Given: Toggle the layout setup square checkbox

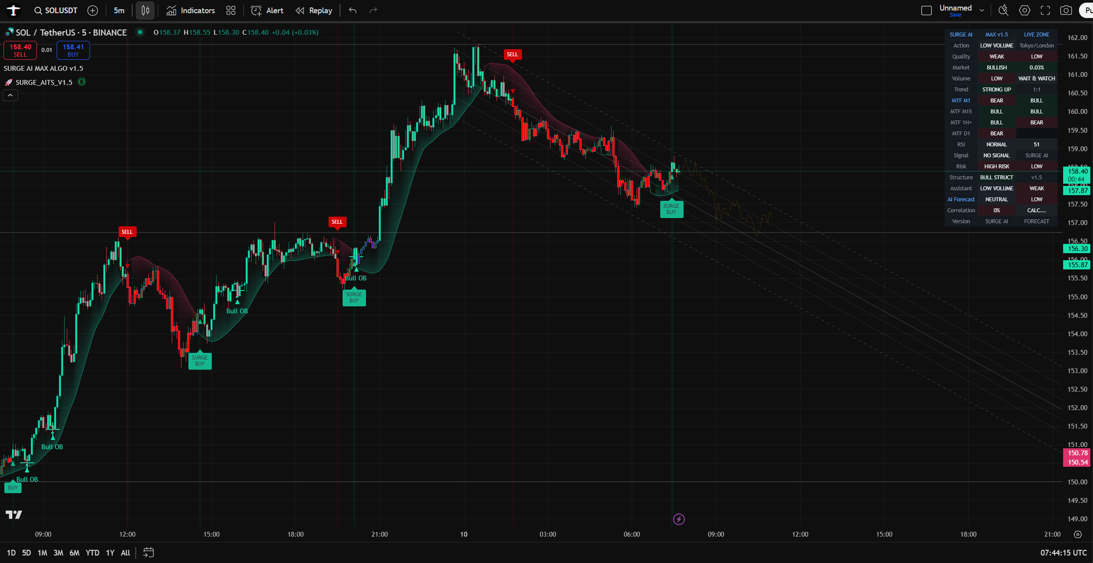Looking at the screenshot, I should (x=927, y=11).
